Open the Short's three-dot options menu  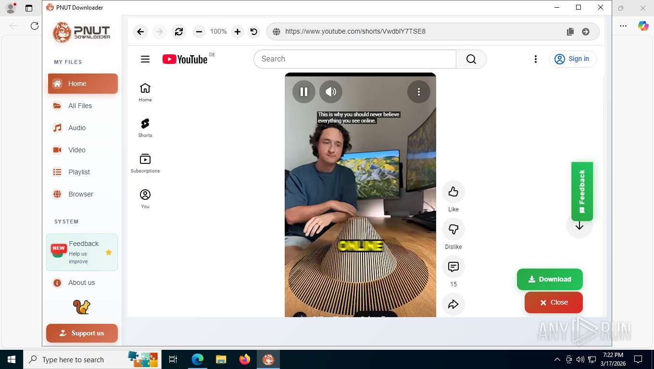point(419,92)
